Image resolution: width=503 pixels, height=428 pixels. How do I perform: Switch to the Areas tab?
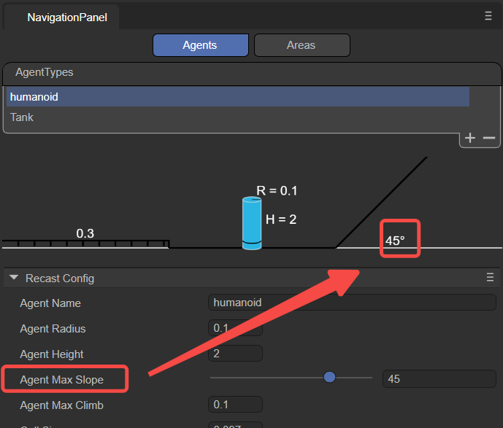pos(302,45)
